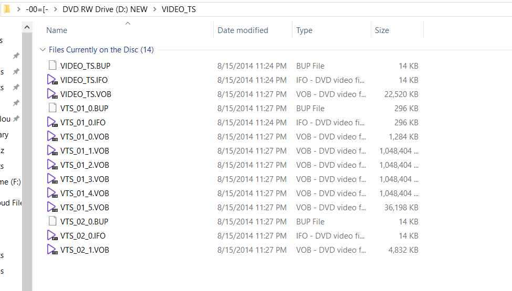512x291 pixels.
Task: Go to the -00=[- breadcrumb folder
Action: pos(37,9)
